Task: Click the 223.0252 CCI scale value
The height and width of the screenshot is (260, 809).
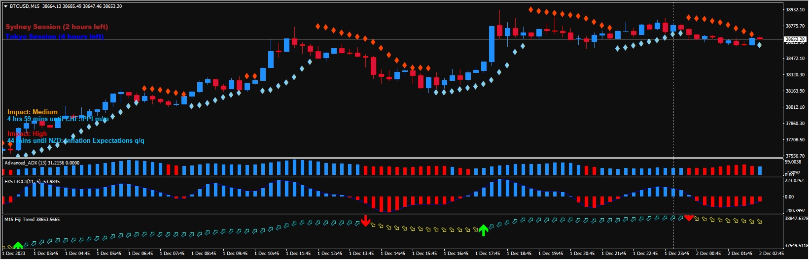Action: (795, 181)
